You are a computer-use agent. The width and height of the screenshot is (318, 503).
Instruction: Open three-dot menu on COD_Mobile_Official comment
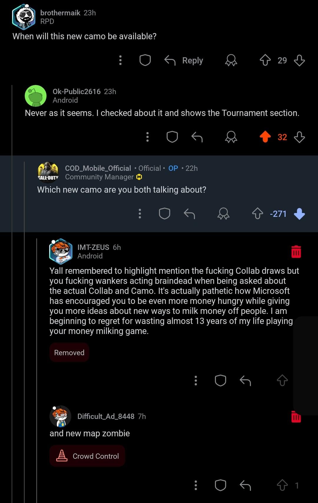(x=140, y=213)
